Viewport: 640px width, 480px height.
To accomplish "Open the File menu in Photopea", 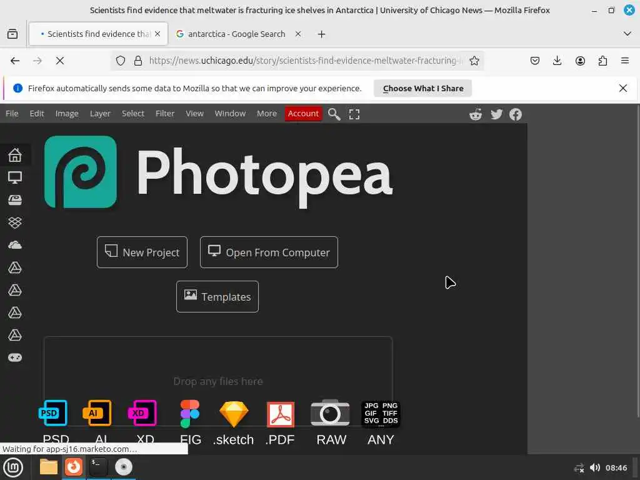I will 12,114.
